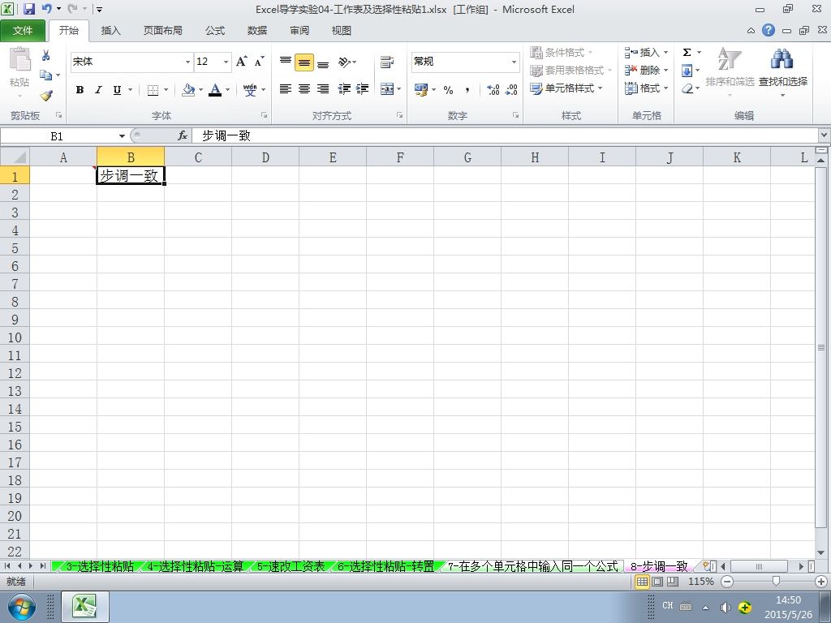This screenshot has width=831, height=623.
Task: Activate the Format Painter brush
Action: click(46, 96)
